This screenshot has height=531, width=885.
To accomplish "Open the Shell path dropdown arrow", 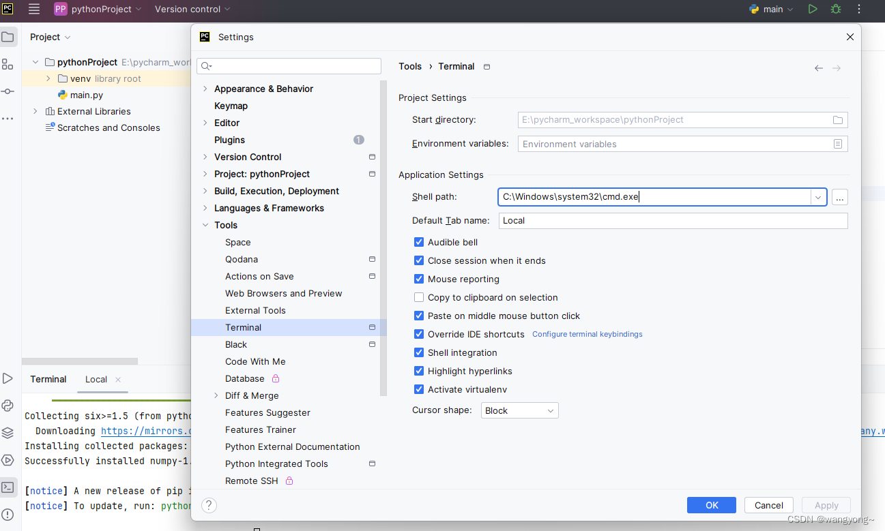I will pos(817,197).
